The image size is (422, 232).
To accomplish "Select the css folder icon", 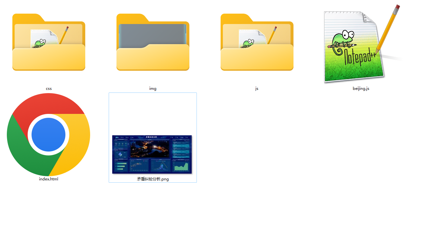I will click(x=49, y=42).
